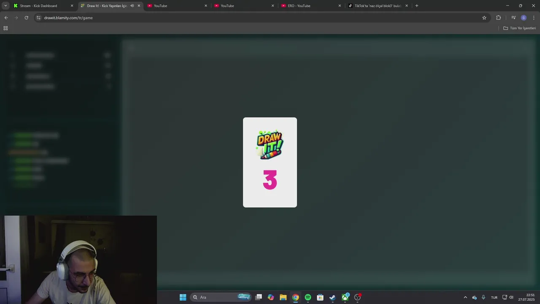Click the taskbar Ara search box
The width and height of the screenshot is (540, 304).
tap(221, 297)
